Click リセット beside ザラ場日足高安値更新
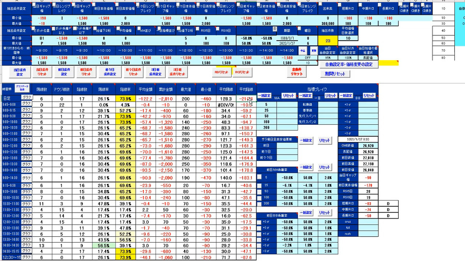The height and width of the screenshot is (261, 465). coord(324,140)
